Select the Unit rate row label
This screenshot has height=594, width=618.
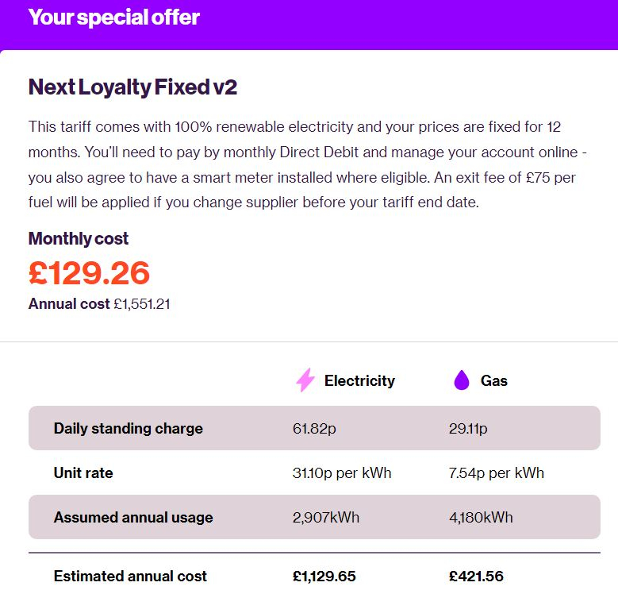83,472
